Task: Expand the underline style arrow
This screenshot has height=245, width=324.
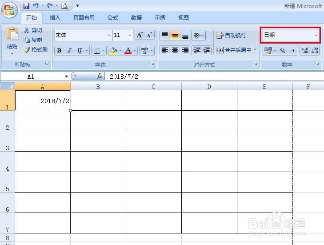Action: (87, 50)
